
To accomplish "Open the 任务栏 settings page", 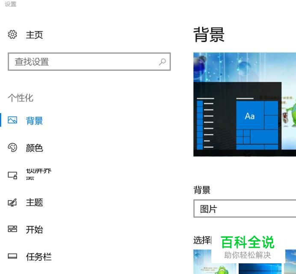I will [38, 257].
